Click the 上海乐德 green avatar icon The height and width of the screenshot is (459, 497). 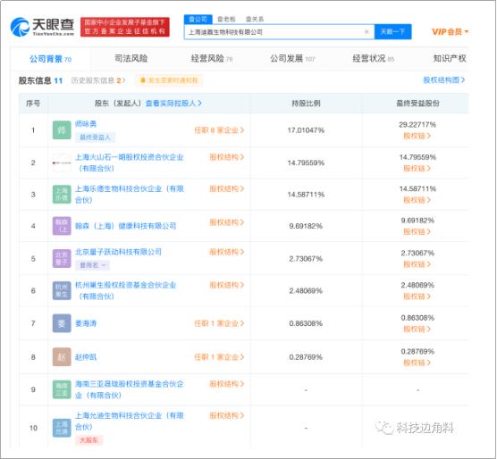(62, 195)
